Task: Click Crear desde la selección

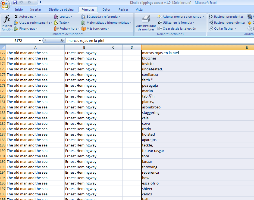Action: pos(177,29)
